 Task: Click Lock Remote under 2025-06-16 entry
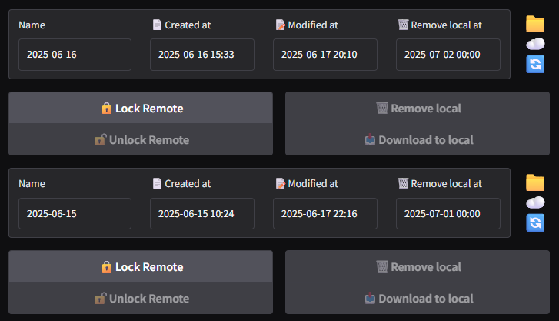[x=141, y=108]
